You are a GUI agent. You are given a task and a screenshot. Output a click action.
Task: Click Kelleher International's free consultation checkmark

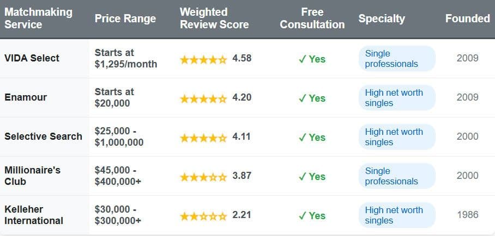303,215
